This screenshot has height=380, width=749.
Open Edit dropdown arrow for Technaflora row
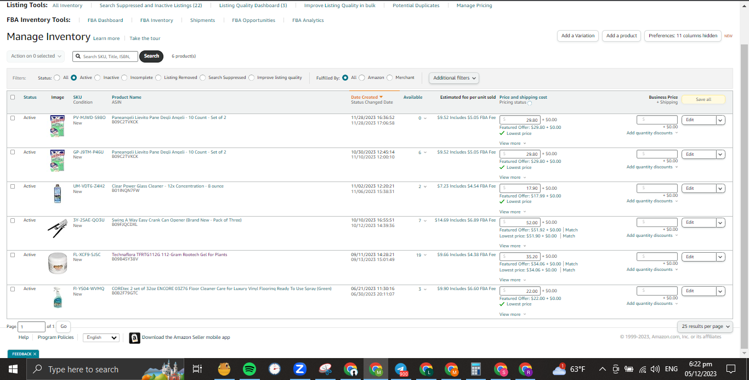[720, 257]
